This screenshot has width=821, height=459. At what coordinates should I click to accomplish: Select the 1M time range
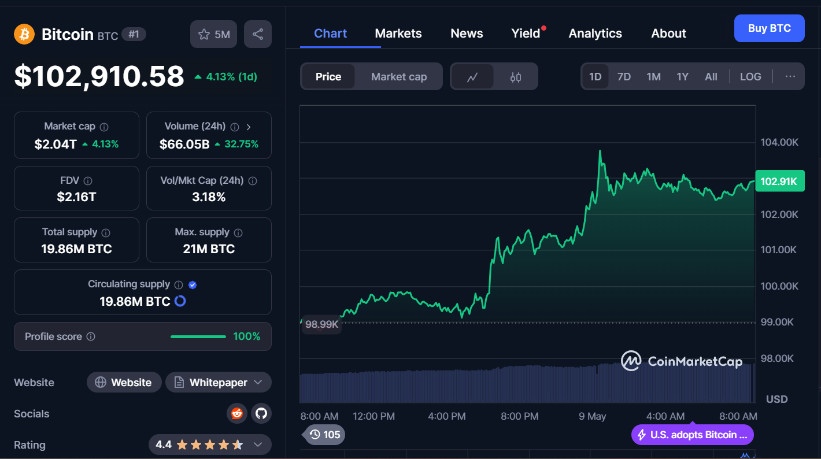point(653,76)
